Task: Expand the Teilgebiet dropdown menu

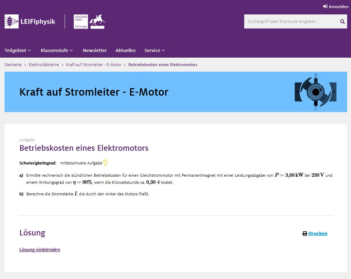Action: [x=18, y=50]
